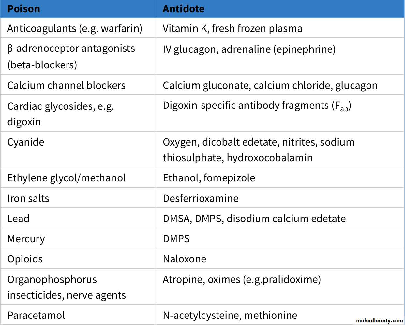Image resolution: width=405 pixels, height=325 pixels.
Task: Click the beta-blockers poison cell
Action: (71, 56)
